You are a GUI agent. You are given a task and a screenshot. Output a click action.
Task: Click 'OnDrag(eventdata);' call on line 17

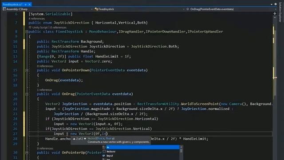pos(64,80)
